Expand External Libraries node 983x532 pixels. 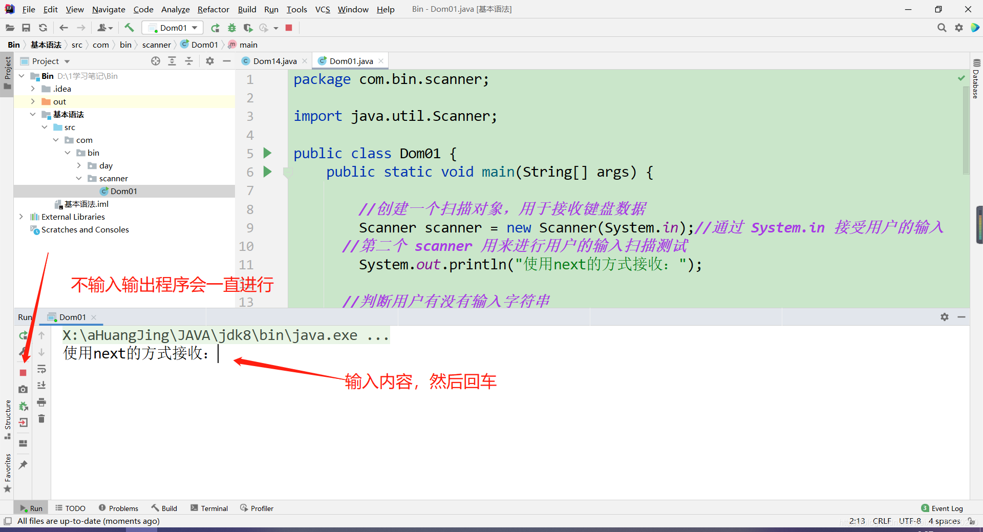coord(21,217)
